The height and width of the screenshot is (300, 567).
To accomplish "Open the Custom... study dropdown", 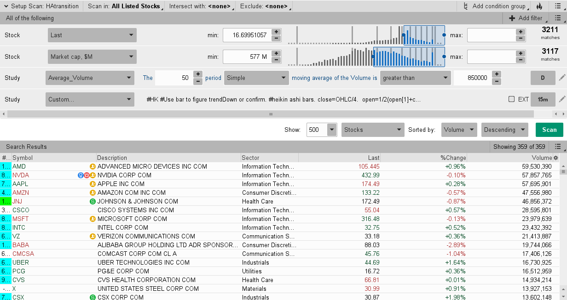I will tap(90, 99).
